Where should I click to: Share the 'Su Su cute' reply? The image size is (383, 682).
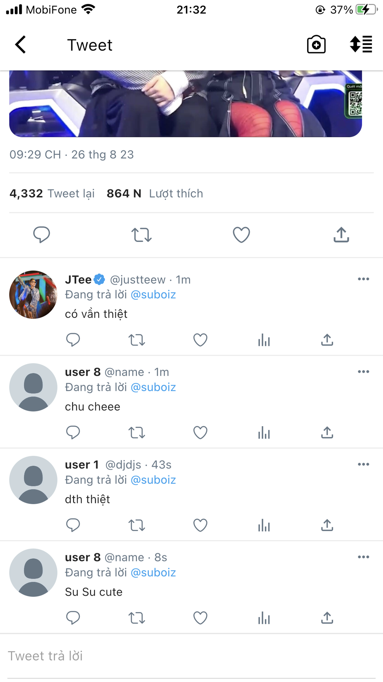pyautogui.click(x=327, y=618)
